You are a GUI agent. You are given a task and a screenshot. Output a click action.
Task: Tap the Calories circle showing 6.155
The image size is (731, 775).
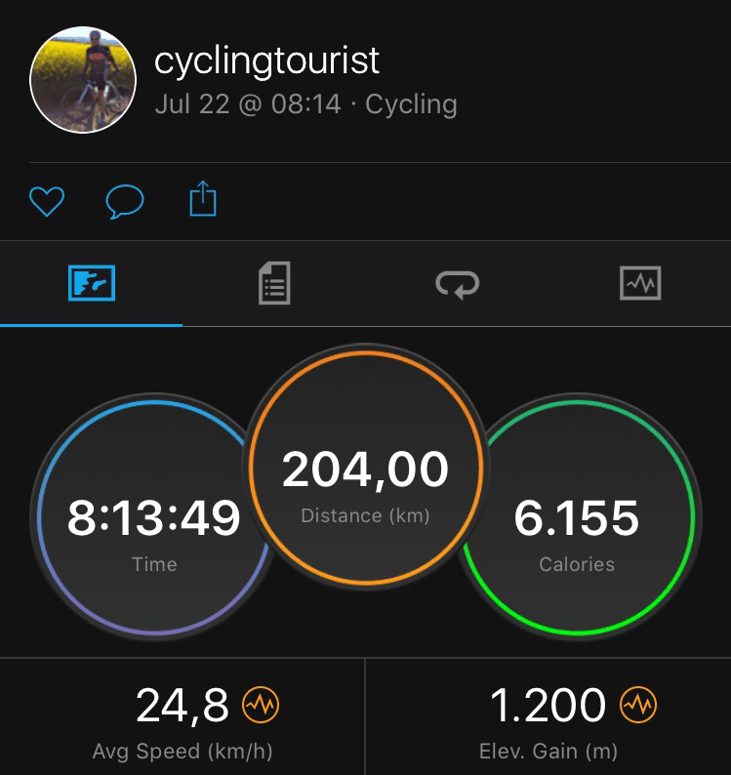click(x=577, y=517)
